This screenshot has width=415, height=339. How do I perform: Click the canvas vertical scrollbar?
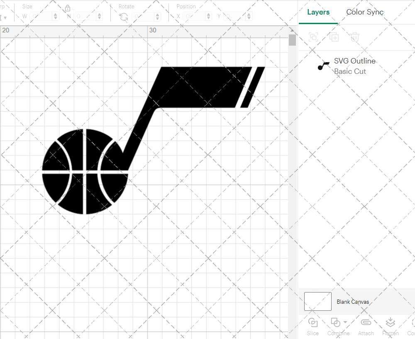[x=292, y=39]
